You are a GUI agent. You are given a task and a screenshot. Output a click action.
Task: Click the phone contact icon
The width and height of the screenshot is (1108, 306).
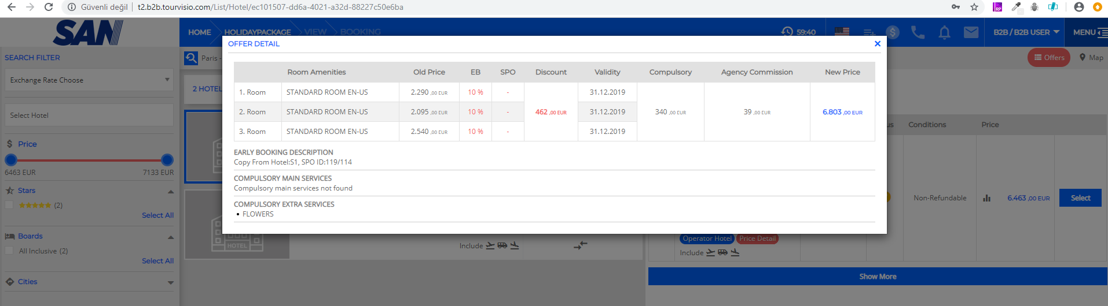(918, 32)
